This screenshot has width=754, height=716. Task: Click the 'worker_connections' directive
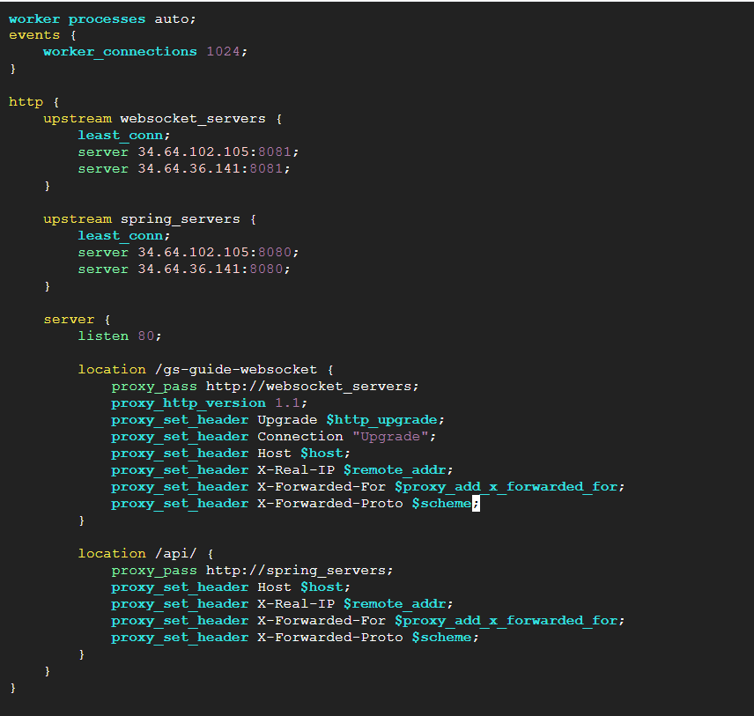120,52
